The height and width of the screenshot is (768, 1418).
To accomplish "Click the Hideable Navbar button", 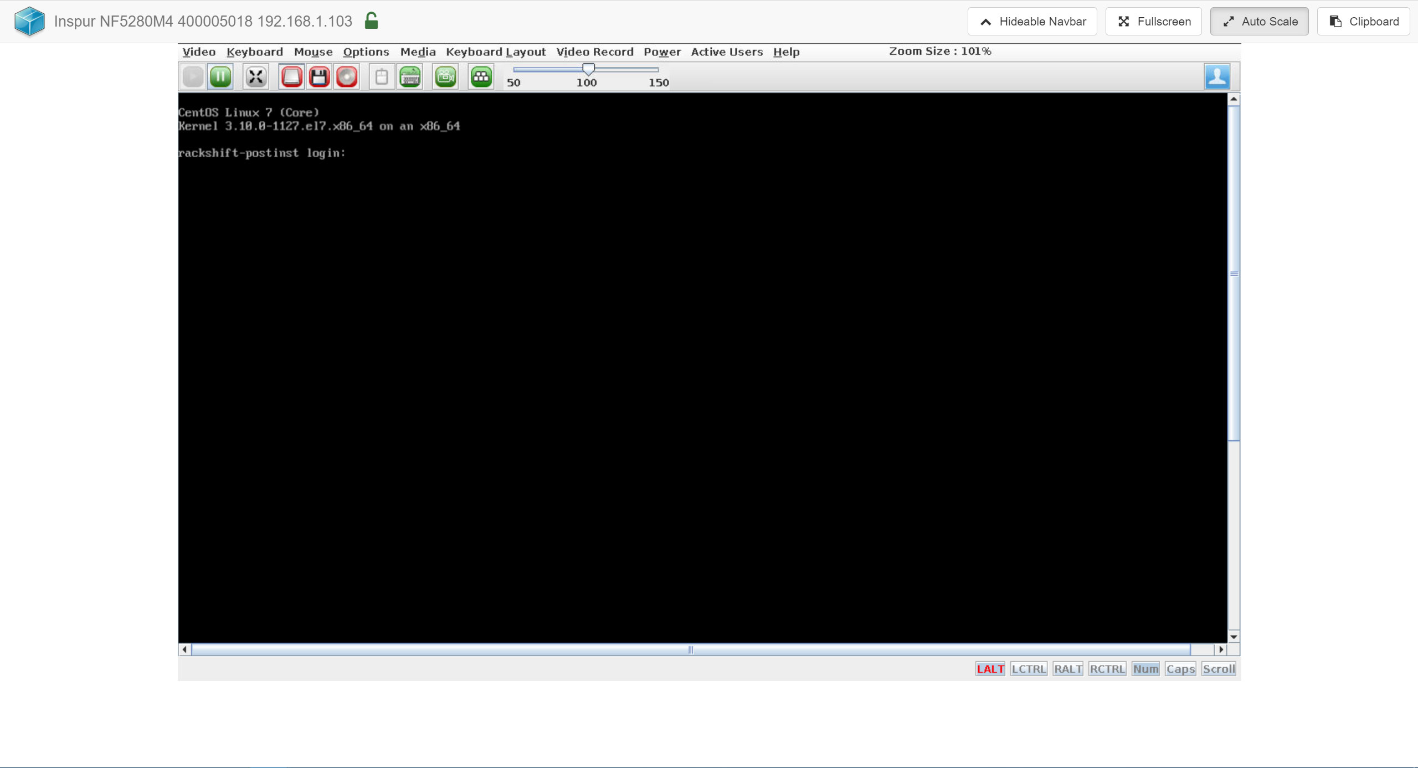I will (x=1032, y=21).
